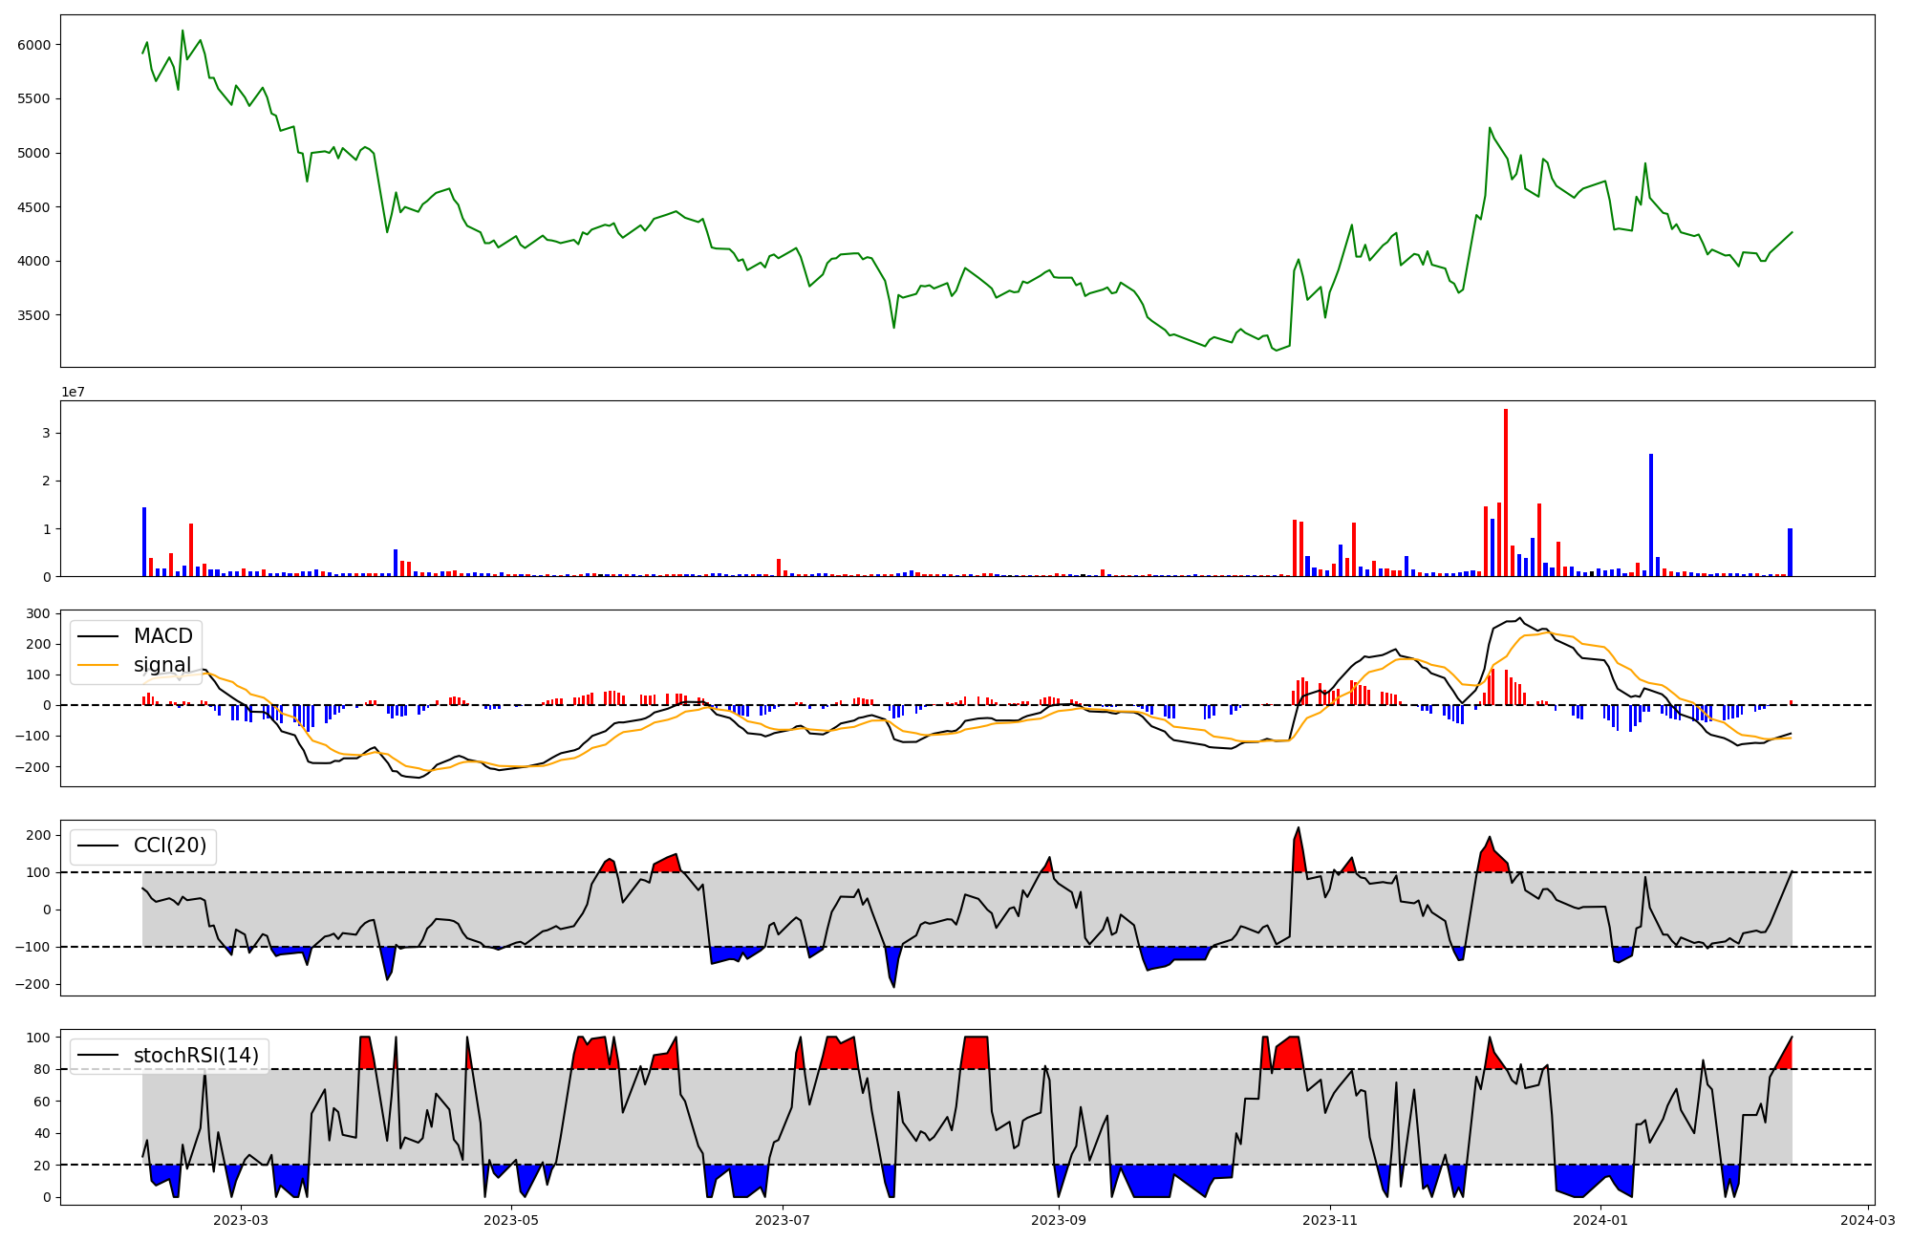
Task: Click the 2023-03 x-axis date label
Action: click(x=241, y=1220)
